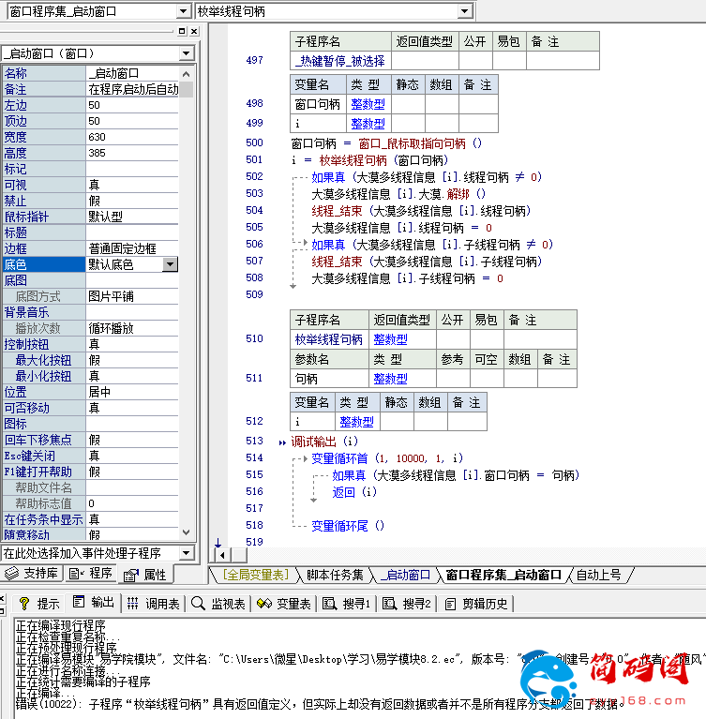Viewport: 706px width, 719px height.
Task: Open the 搜寻1 panel tab
Action: click(x=346, y=604)
